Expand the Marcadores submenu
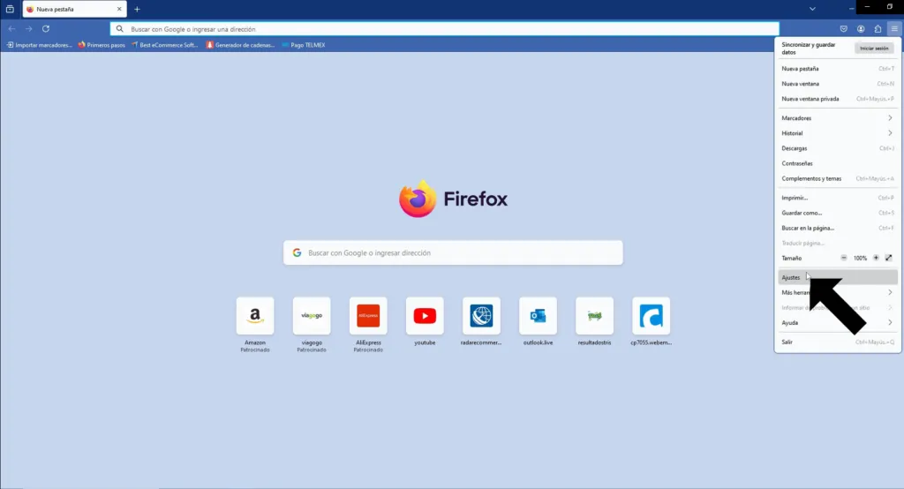This screenshot has height=489, width=904. pyautogui.click(x=838, y=117)
